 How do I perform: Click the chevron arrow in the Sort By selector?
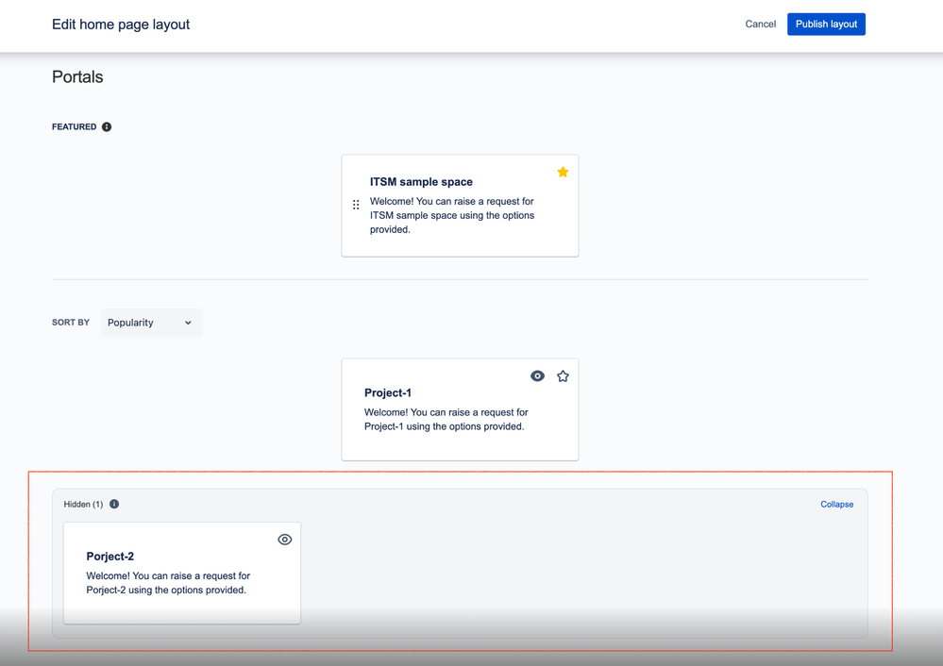188,323
